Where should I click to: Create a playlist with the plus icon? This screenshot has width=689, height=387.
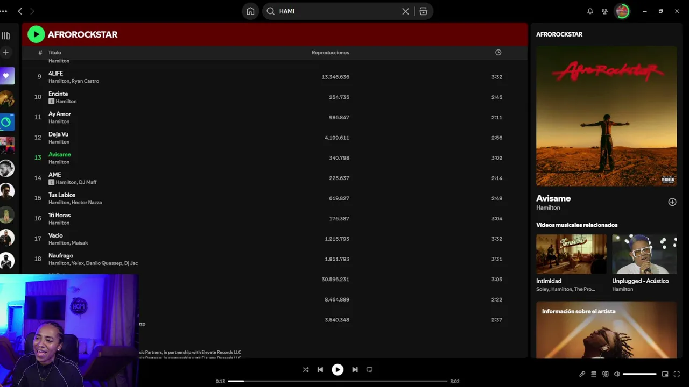coord(6,53)
